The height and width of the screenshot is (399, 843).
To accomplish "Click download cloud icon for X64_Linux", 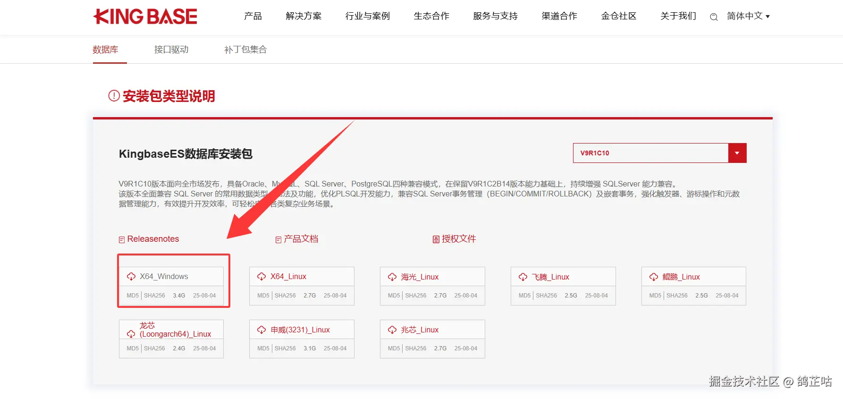I will click(x=261, y=277).
